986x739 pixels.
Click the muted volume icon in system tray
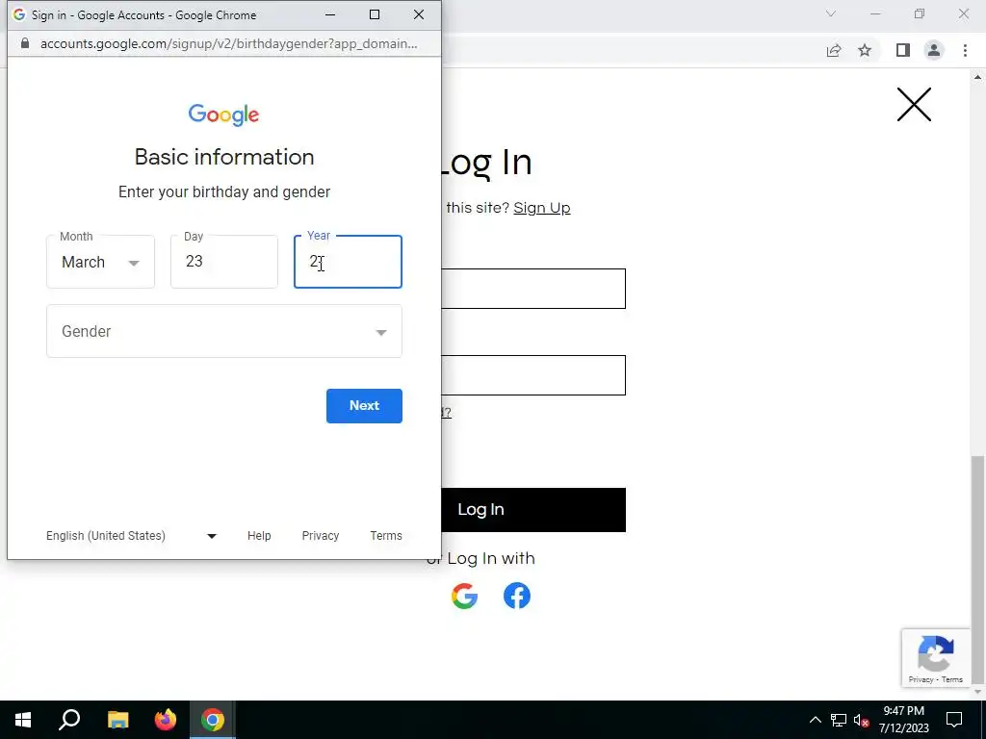click(862, 720)
